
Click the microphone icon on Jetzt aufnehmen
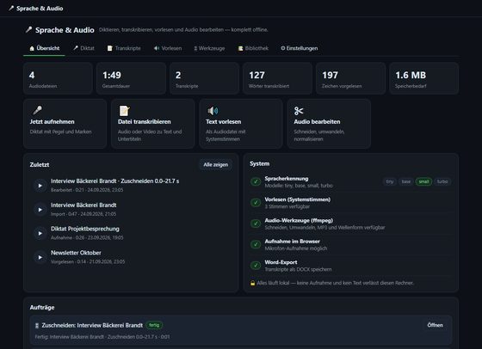38,110
